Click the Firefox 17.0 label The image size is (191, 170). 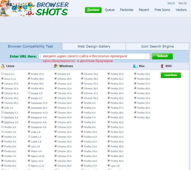(90, 166)
